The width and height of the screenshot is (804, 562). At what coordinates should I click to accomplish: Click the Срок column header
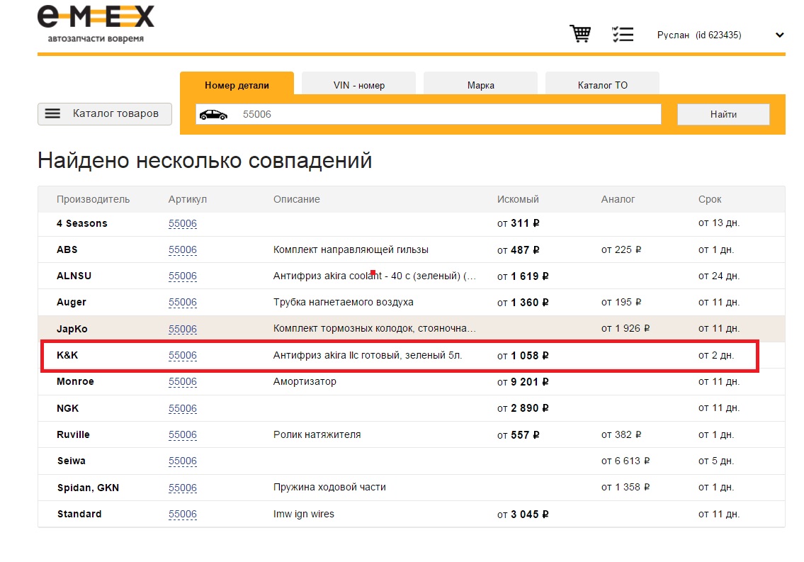710,199
